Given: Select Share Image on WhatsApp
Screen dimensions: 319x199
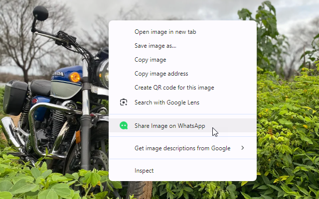Looking at the screenshot, I should coord(169,126).
